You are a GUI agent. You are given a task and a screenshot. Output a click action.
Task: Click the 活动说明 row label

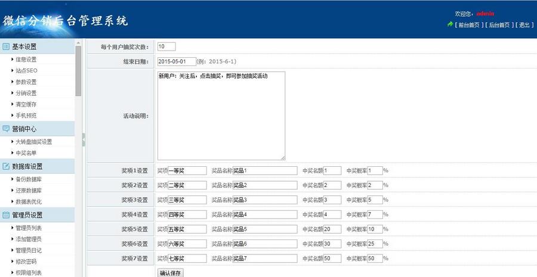coord(136,116)
